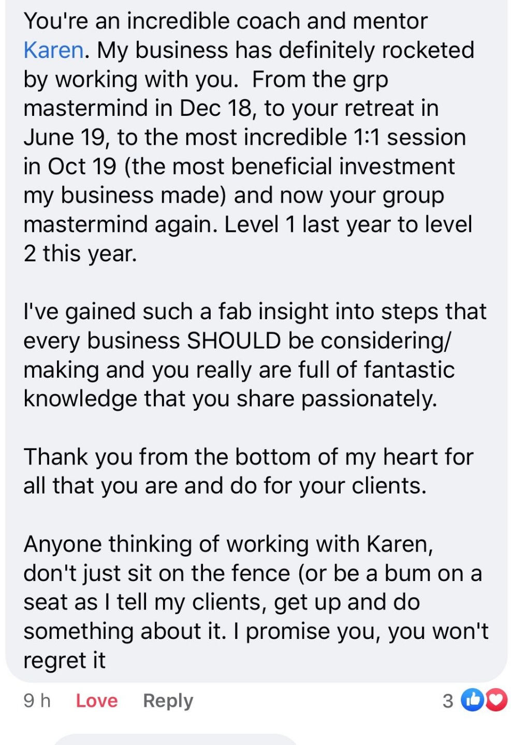Viewport: 511px width, 745px height.
Task: Tap the paragraph starting "Thank you from the bottom"
Action: point(249,471)
